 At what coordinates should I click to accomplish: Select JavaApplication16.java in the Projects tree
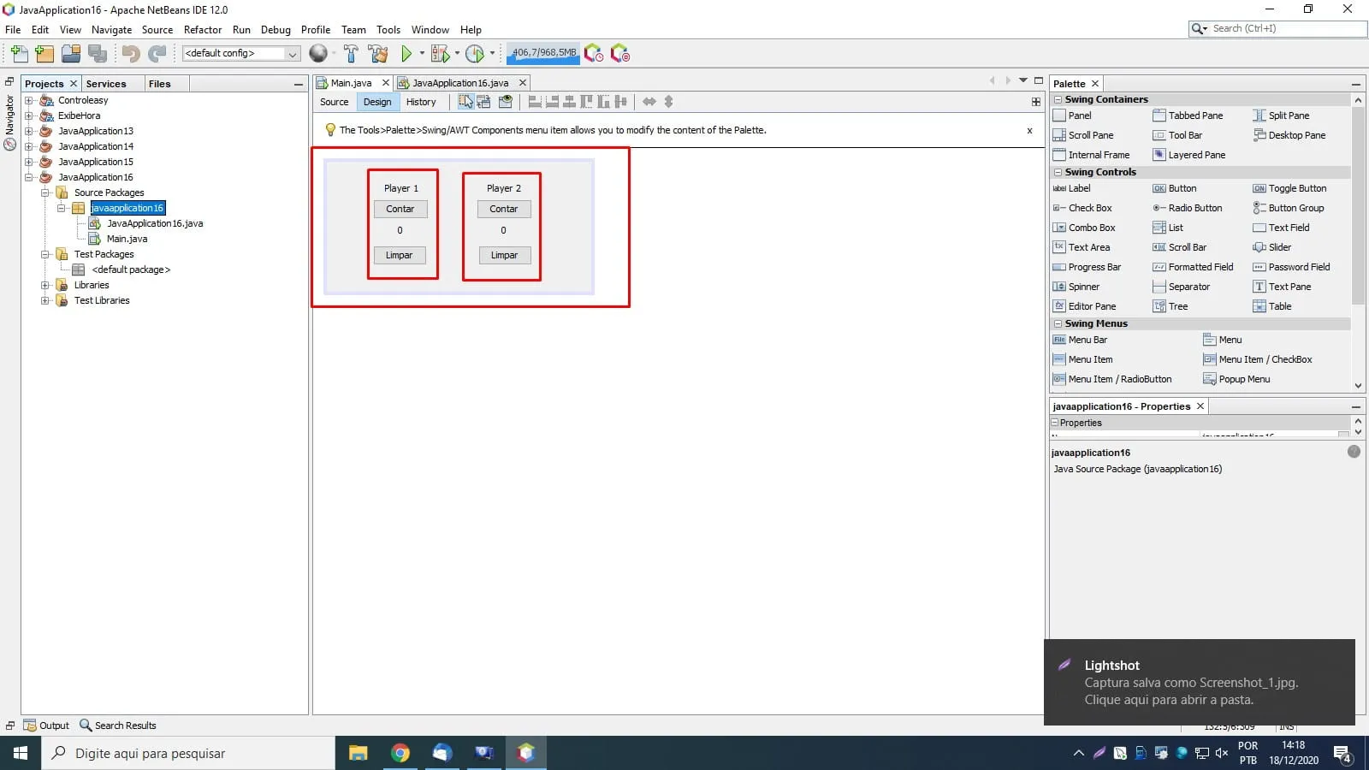tap(155, 223)
